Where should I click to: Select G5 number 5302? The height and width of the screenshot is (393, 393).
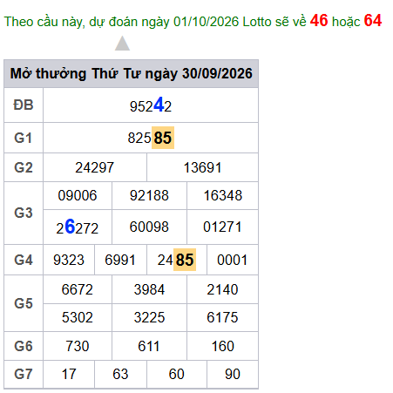[x=78, y=317]
